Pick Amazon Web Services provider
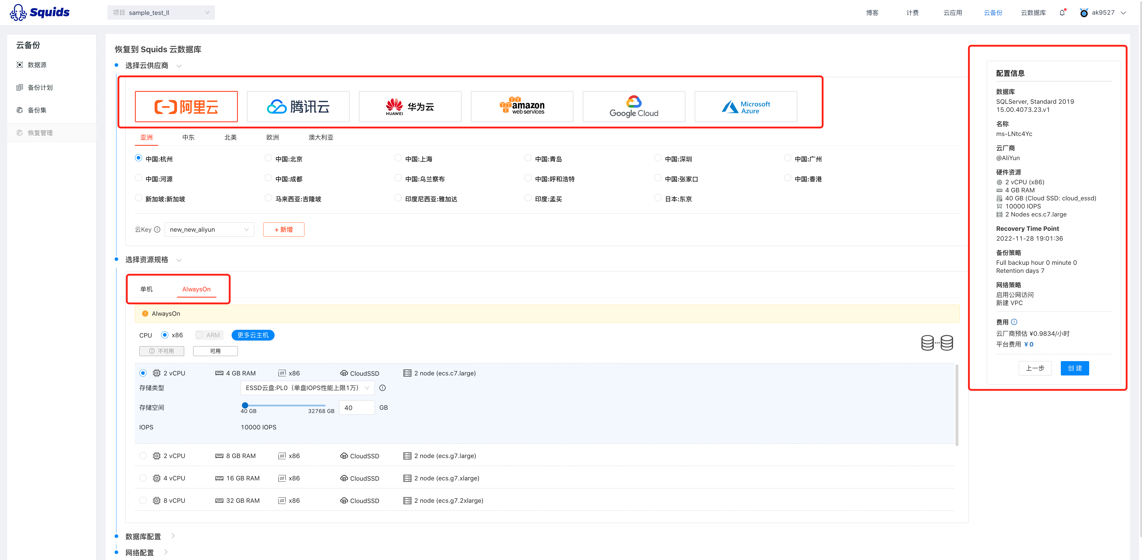 click(522, 106)
